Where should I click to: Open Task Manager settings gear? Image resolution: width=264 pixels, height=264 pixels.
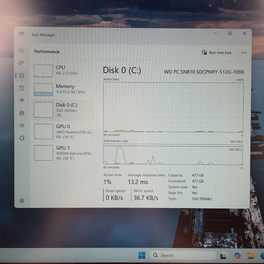point(22,201)
